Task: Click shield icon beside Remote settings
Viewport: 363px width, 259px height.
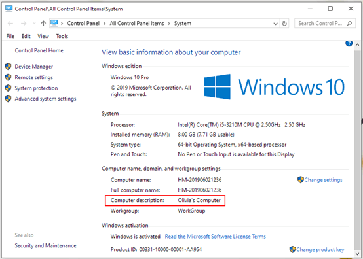Action: 8,77
